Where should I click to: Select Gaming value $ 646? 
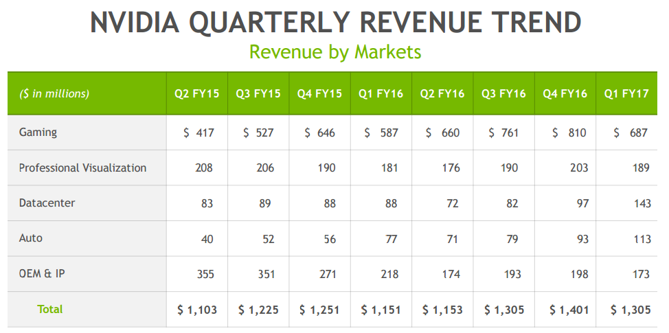click(x=319, y=133)
